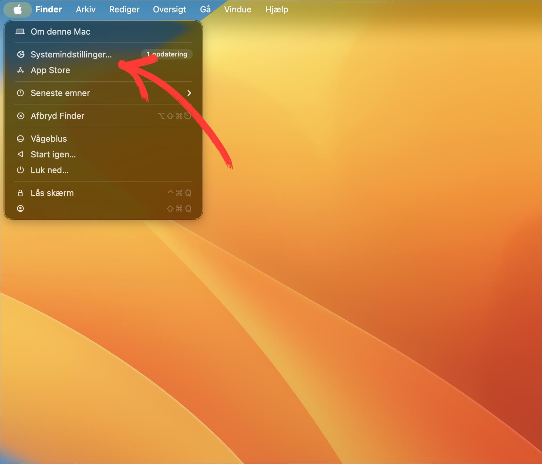Click the Apple logo menu icon
This screenshot has width=542, height=464.
click(18, 9)
